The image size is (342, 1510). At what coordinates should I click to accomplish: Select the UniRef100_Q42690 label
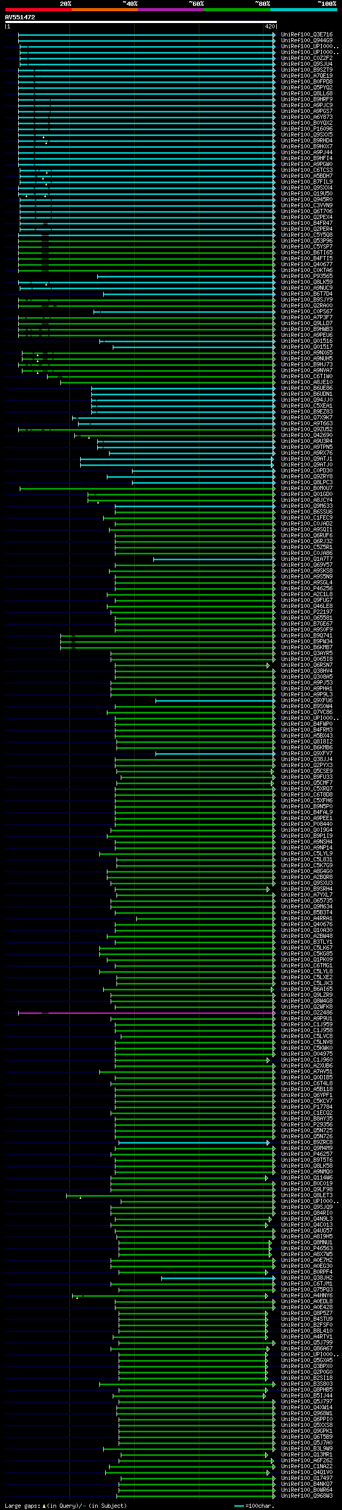tap(306, 435)
